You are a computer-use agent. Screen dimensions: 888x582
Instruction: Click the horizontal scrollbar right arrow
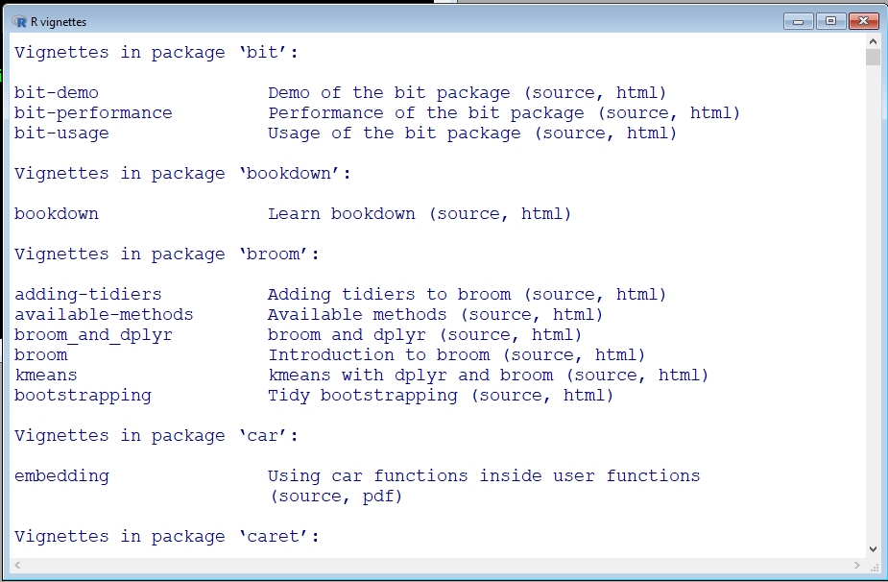(x=857, y=565)
